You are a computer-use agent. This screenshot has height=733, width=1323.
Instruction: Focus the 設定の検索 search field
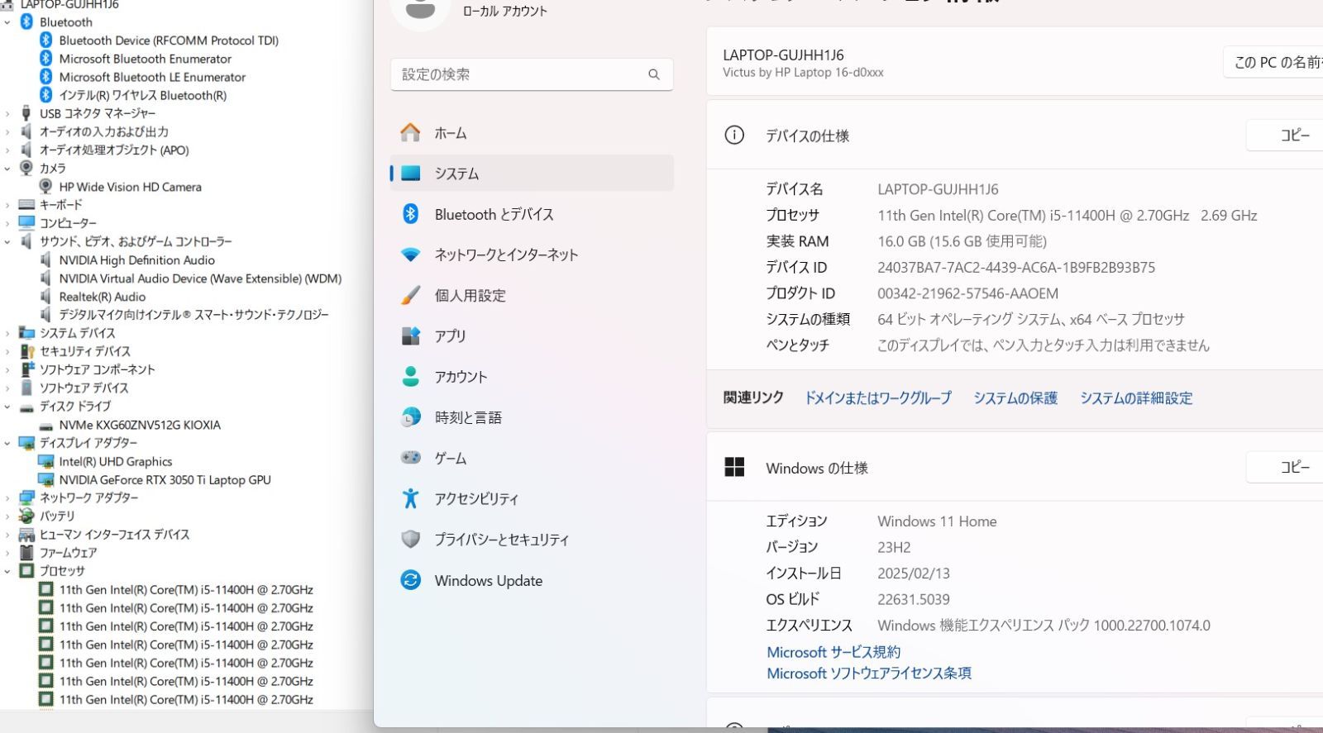tap(532, 74)
